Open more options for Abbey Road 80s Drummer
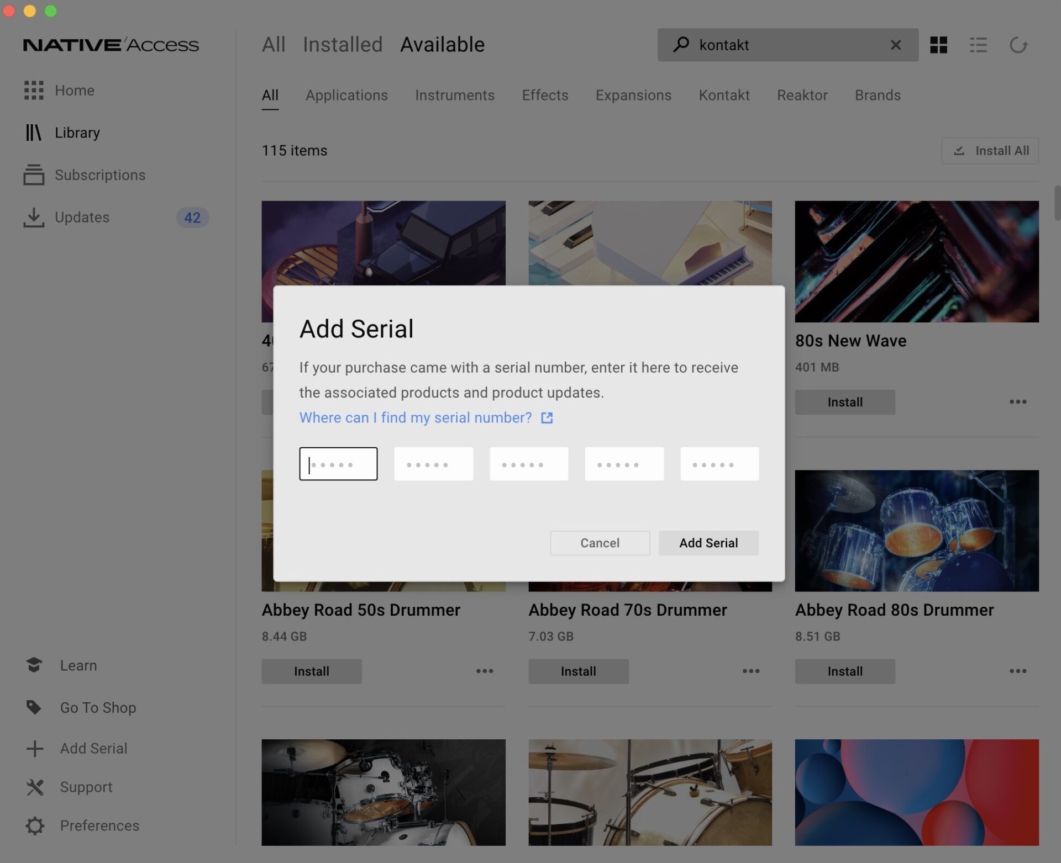1061x863 pixels. (1017, 671)
